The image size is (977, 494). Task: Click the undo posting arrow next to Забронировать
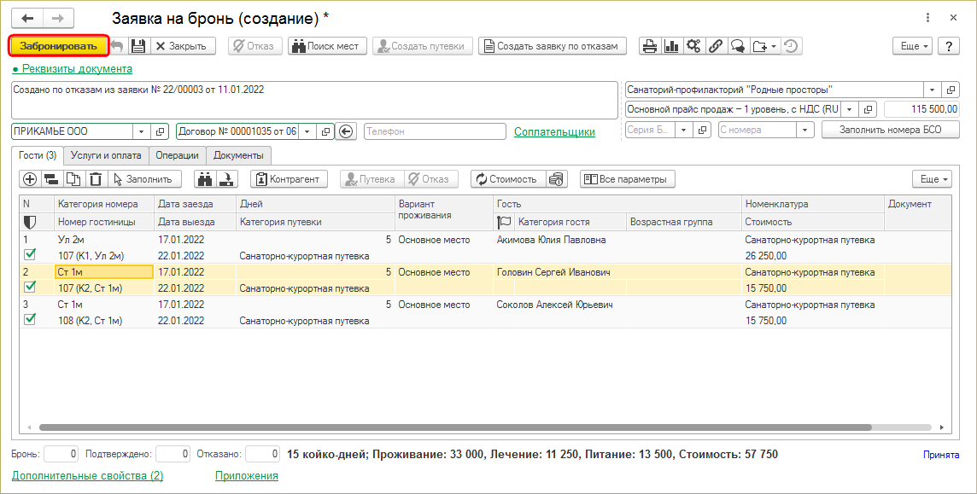coord(118,46)
